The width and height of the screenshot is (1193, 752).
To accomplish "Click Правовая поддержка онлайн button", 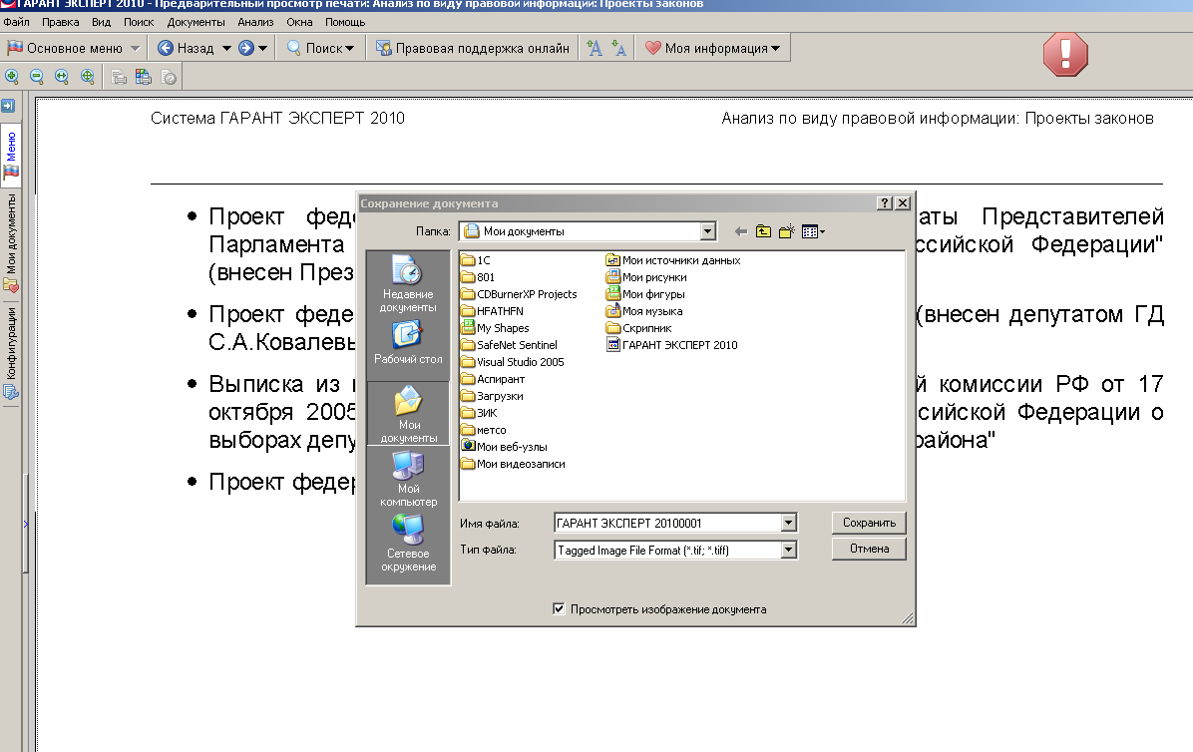I will click(x=473, y=48).
